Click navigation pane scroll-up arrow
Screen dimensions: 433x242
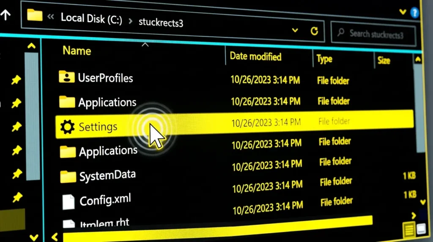tap(31, 46)
